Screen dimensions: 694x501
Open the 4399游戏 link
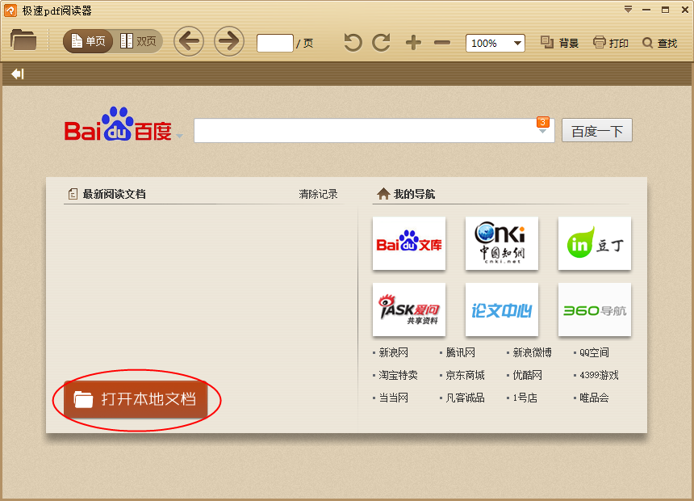599,375
